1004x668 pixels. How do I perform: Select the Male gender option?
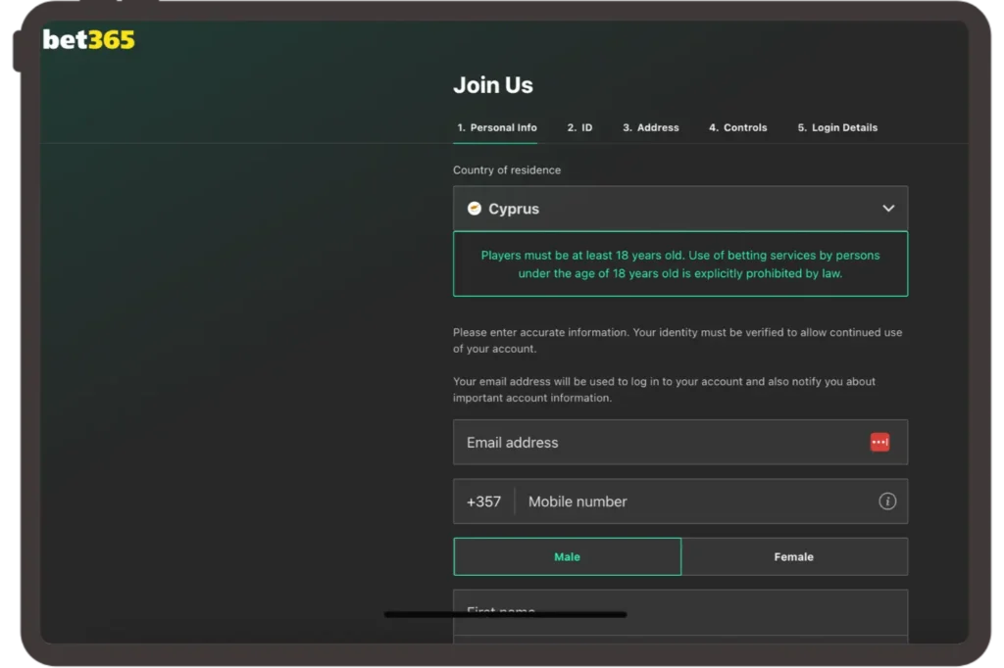point(568,556)
